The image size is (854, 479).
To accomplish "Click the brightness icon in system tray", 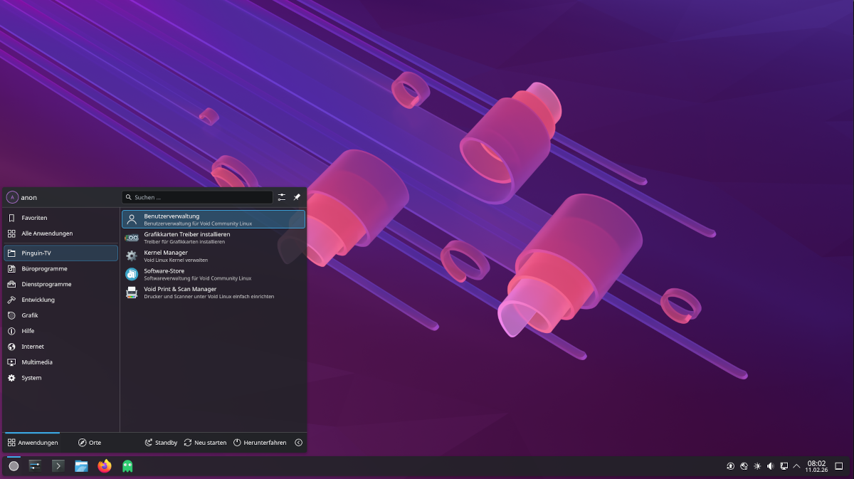I will 757,466.
